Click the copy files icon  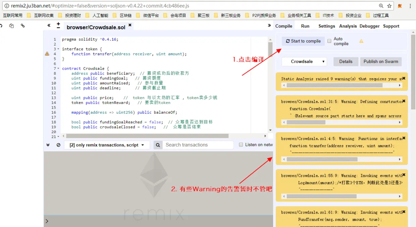pyautogui.click(x=12, y=26)
